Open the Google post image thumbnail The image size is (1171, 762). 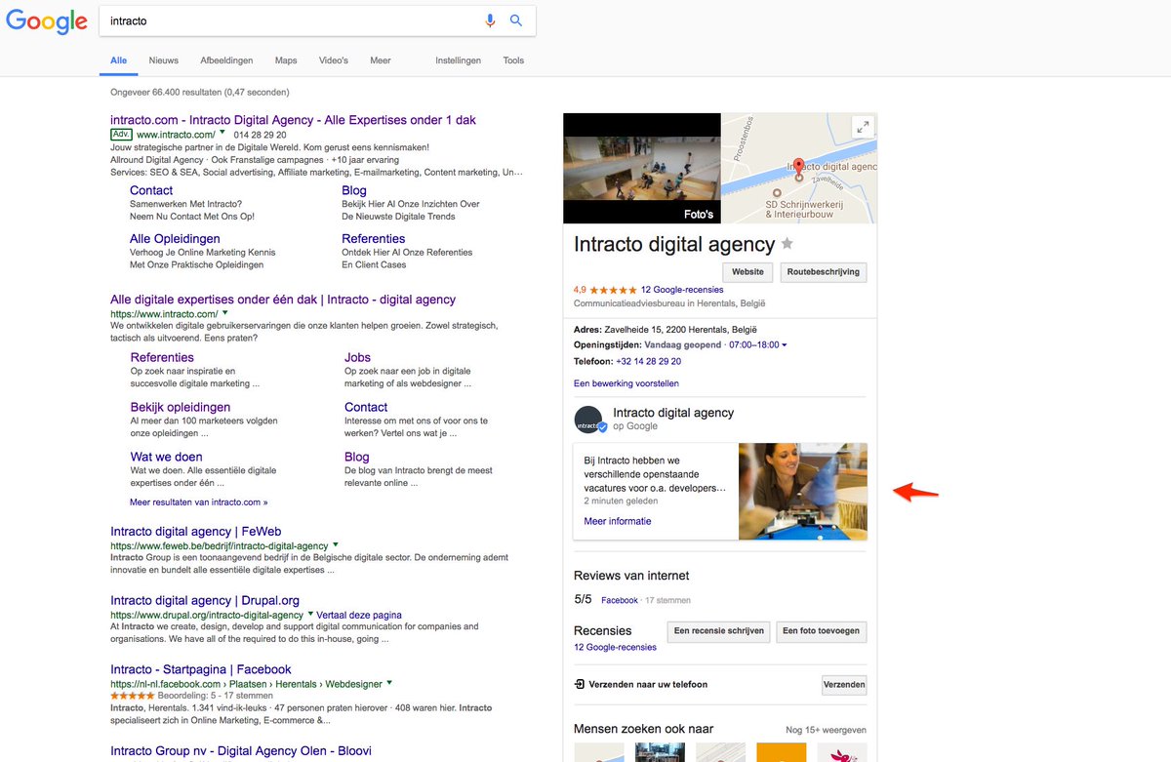(802, 491)
